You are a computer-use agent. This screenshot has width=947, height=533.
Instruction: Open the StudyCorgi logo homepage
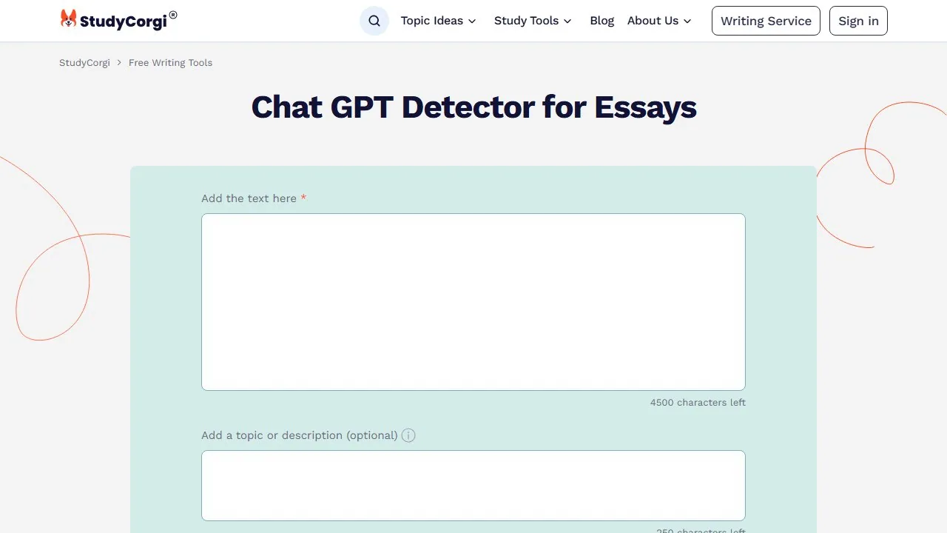(x=118, y=20)
